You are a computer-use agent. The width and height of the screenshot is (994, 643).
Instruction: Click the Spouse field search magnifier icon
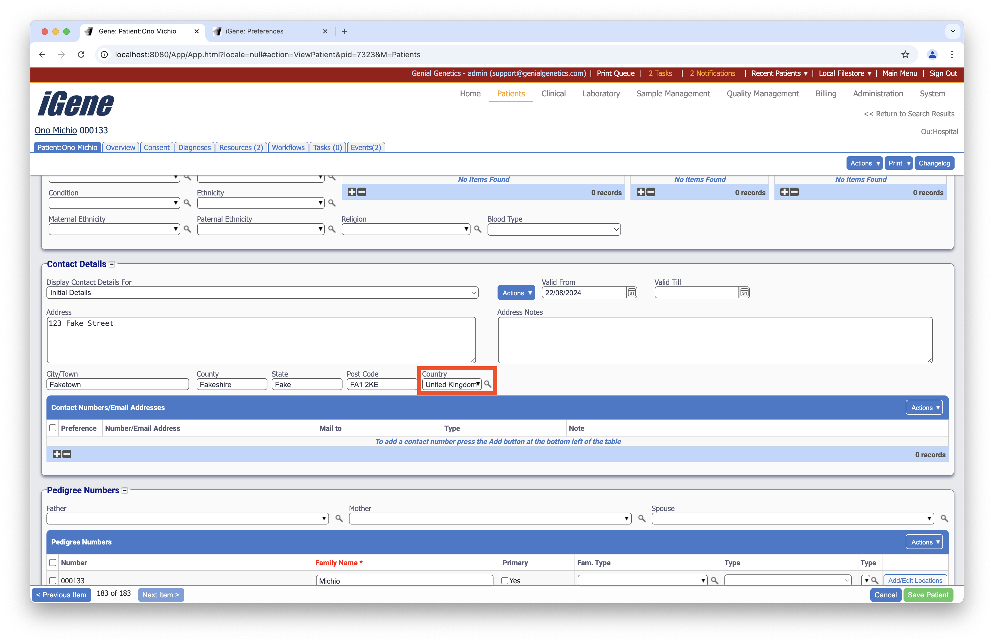tap(944, 518)
